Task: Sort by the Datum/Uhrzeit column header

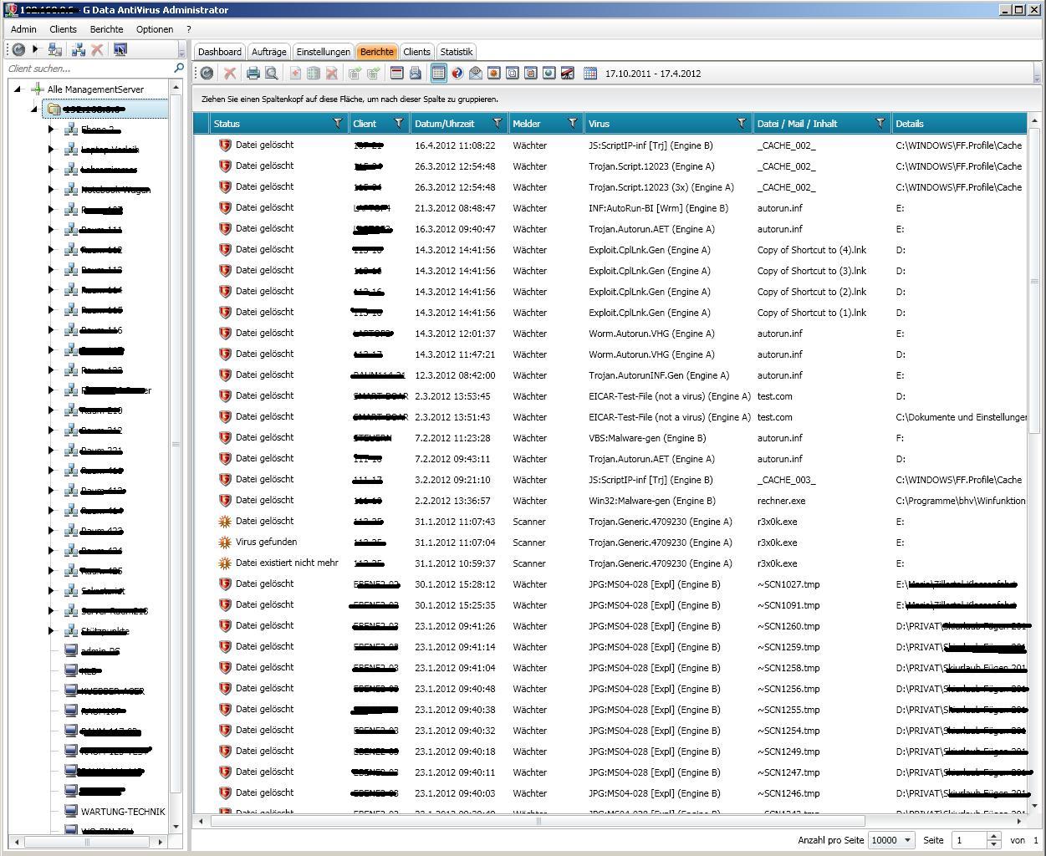Action: pos(444,124)
